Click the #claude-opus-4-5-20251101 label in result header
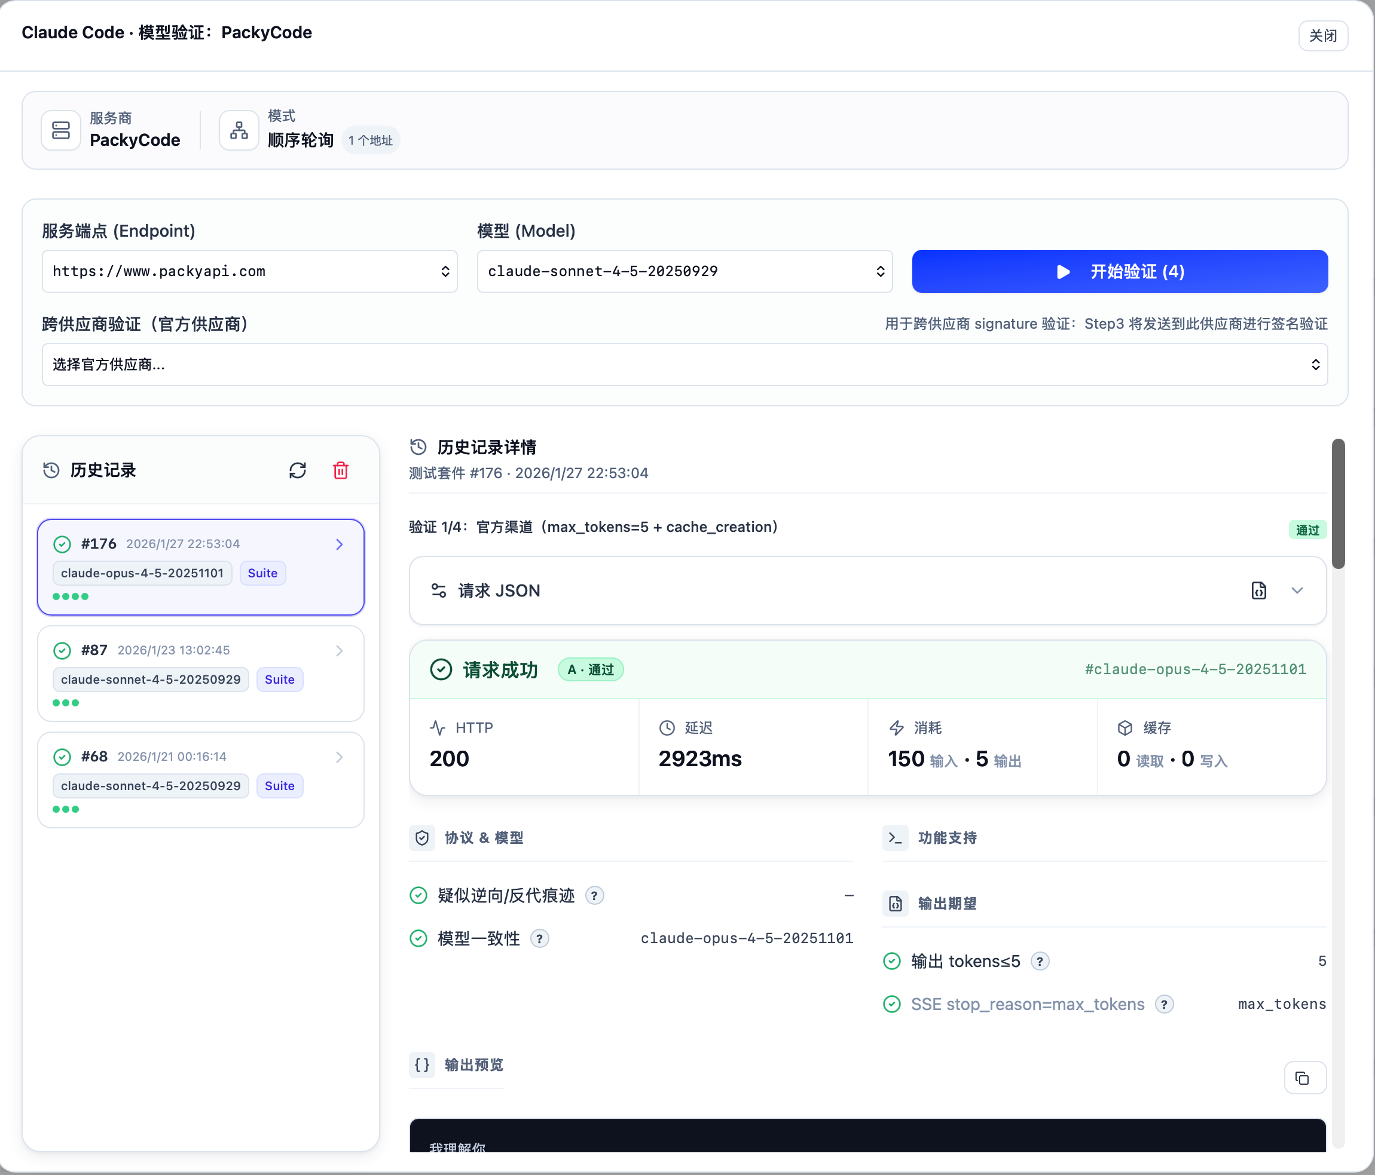This screenshot has width=1375, height=1175. tap(1195, 669)
